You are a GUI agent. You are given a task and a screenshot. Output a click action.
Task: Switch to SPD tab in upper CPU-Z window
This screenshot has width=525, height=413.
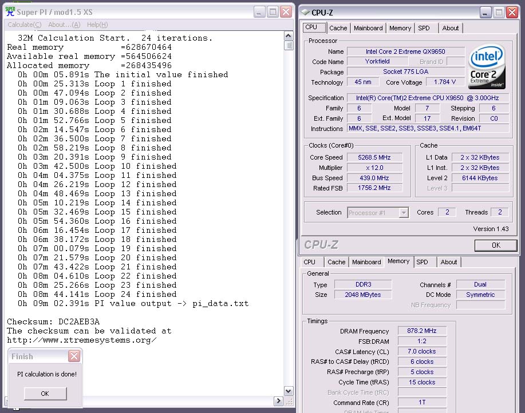pos(424,28)
